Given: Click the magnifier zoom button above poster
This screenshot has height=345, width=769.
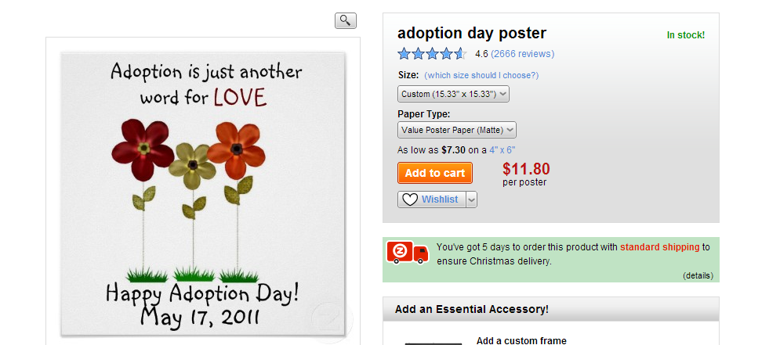Looking at the screenshot, I should (x=346, y=21).
